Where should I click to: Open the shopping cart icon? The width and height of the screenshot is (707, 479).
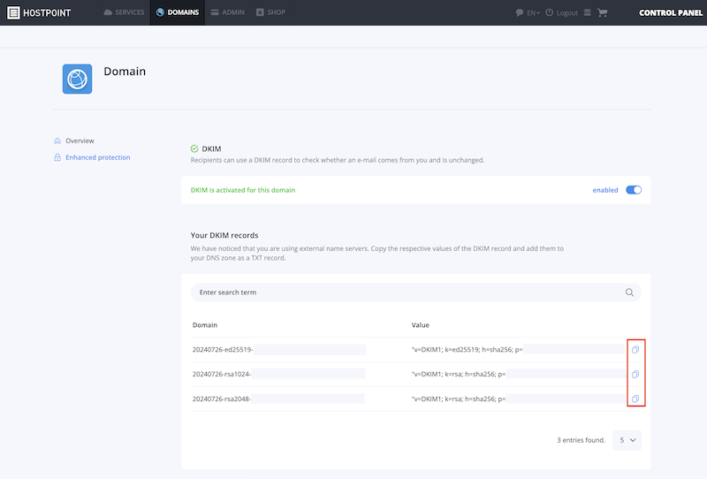click(x=603, y=12)
